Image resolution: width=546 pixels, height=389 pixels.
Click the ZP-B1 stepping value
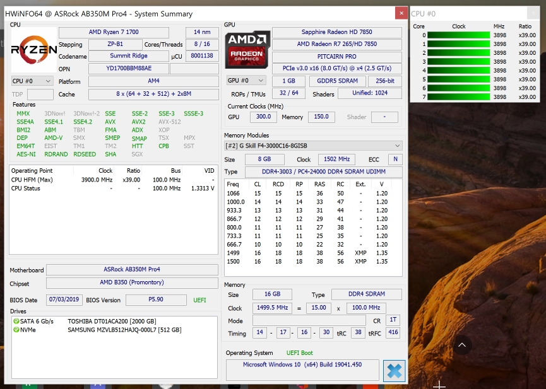coord(116,45)
